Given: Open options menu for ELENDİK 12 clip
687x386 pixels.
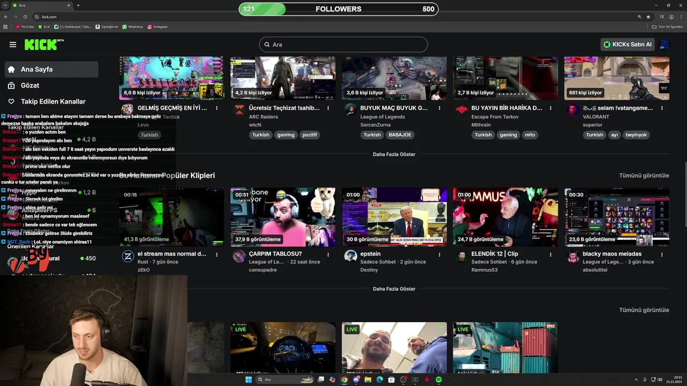Looking at the screenshot, I should (551, 254).
